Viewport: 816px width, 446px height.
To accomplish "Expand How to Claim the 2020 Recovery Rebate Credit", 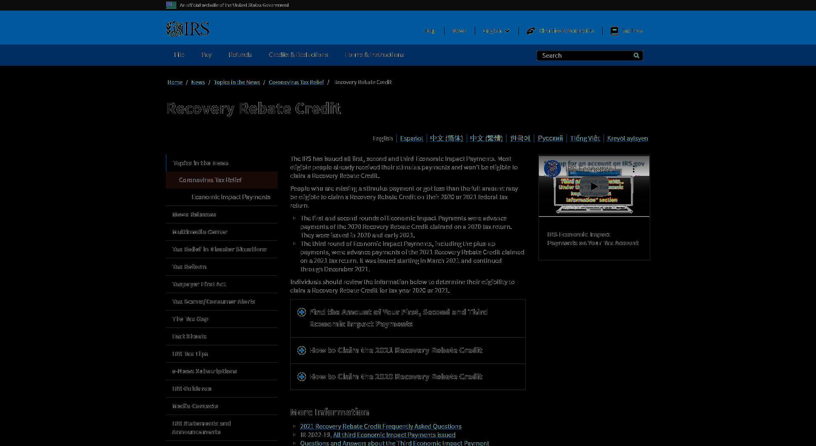I will (x=408, y=377).
